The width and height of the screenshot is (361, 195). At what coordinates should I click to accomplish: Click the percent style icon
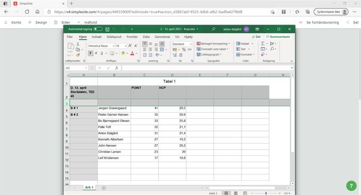point(184,50)
